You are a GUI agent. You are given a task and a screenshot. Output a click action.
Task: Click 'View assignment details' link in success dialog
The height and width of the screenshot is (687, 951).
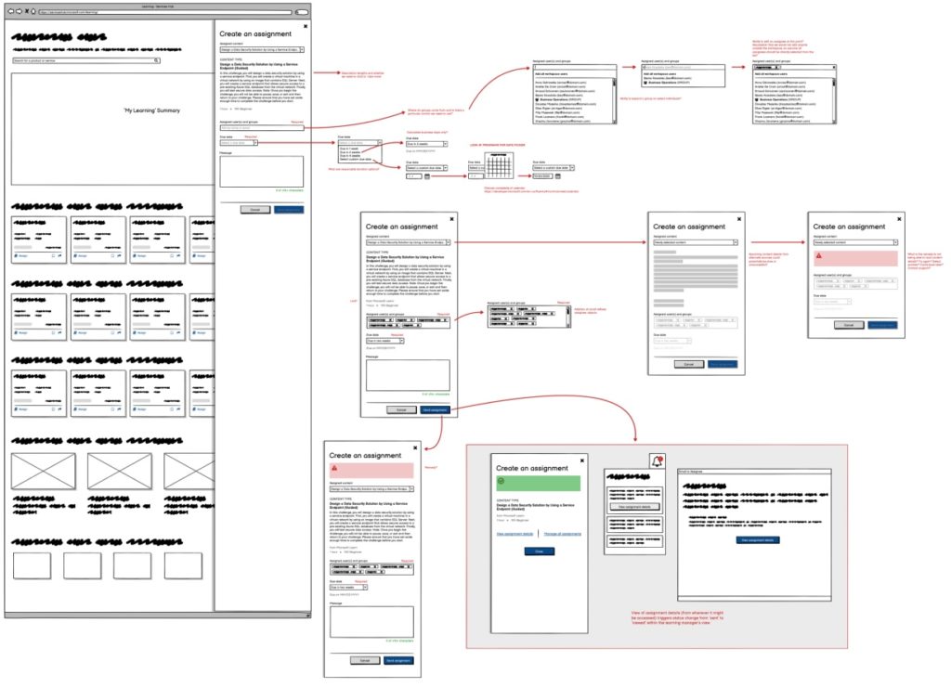[515, 534]
